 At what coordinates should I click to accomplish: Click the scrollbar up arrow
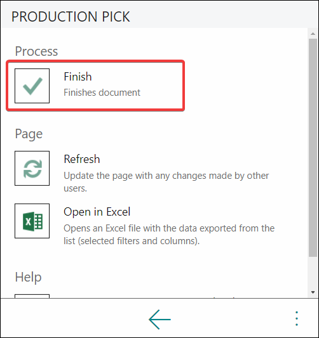coord(313,34)
